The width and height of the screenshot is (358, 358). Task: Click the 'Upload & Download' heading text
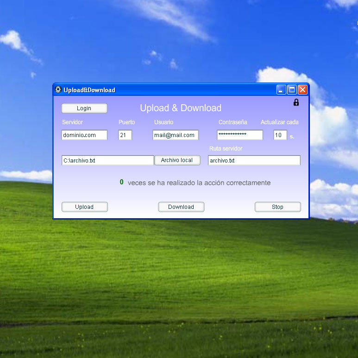click(181, 108)
